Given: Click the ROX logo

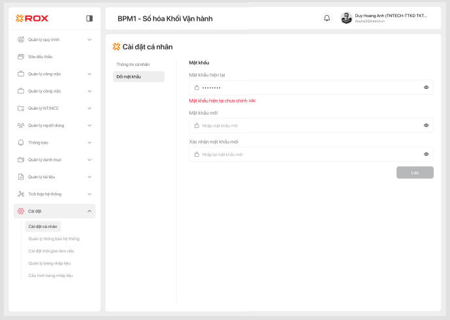Looking at the screenshot, I should point(32,18).
